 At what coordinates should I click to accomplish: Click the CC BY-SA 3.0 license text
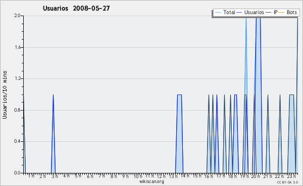click(x=287, y=182)
